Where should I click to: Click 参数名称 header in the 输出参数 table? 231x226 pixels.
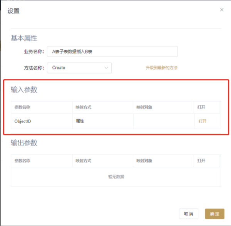(22, 160)
